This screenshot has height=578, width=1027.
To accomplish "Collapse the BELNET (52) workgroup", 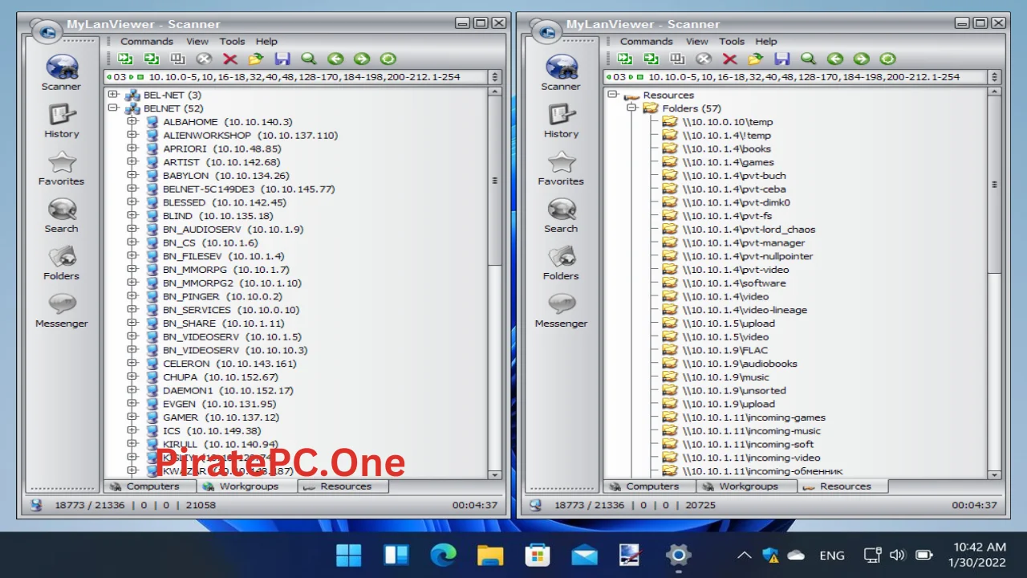I will click(113, 108).
